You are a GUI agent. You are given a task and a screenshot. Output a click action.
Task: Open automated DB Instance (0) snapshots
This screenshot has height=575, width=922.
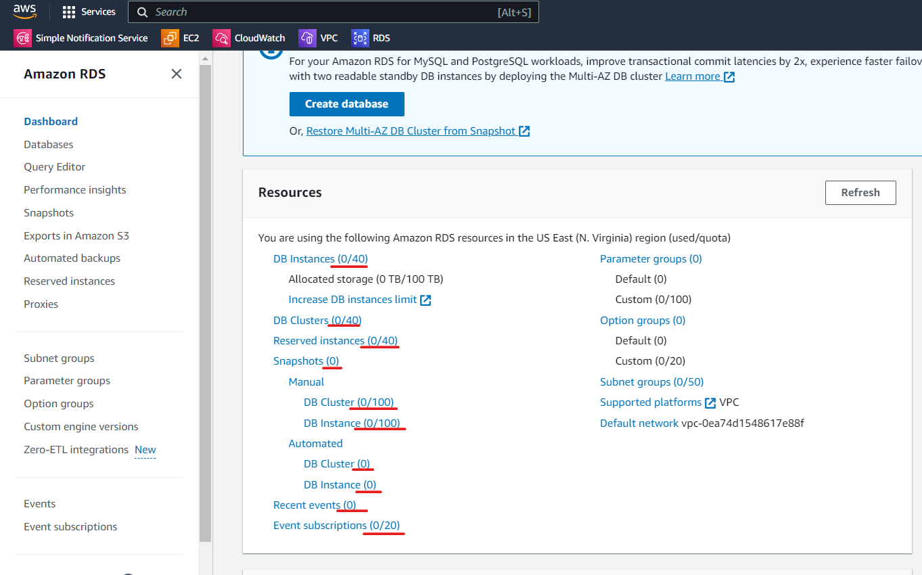(340, 485)
